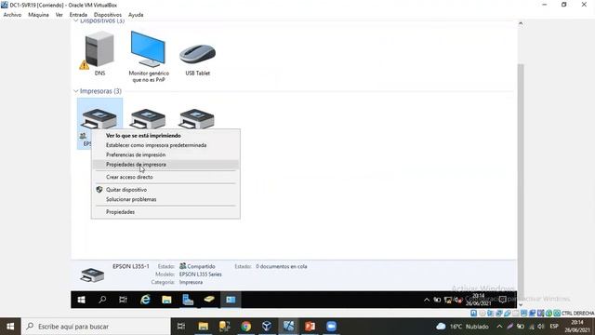The height and width of the screenshot is (335, 595).
Task: Open PowerPoint from host taskbar
Action: [310, 327]
